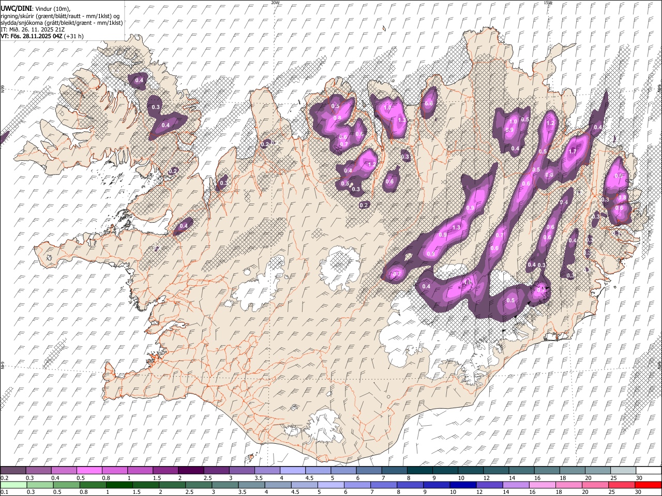
Task: Select the 4.5 lavender swatch, lower legend row
Action: [x=305, y=485]
